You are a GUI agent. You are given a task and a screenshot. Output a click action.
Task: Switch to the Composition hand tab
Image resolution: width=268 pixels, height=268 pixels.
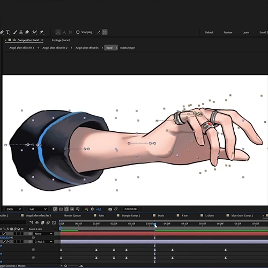click(x=28, y=40)
